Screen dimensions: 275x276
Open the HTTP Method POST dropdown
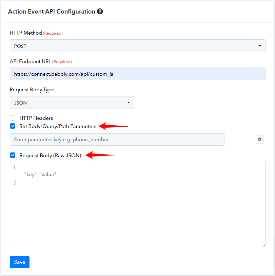point(138,46)
